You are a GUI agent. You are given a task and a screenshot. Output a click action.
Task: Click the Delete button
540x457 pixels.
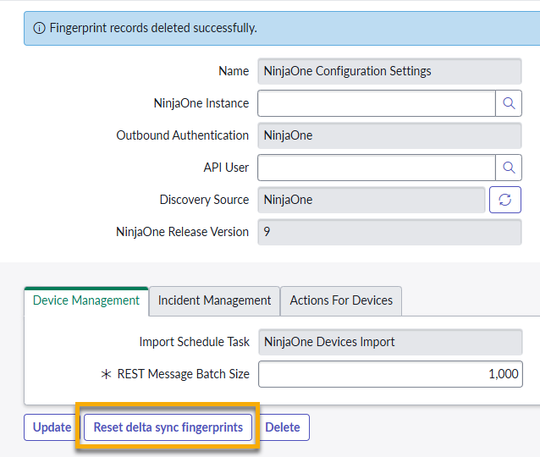(283, 427)
